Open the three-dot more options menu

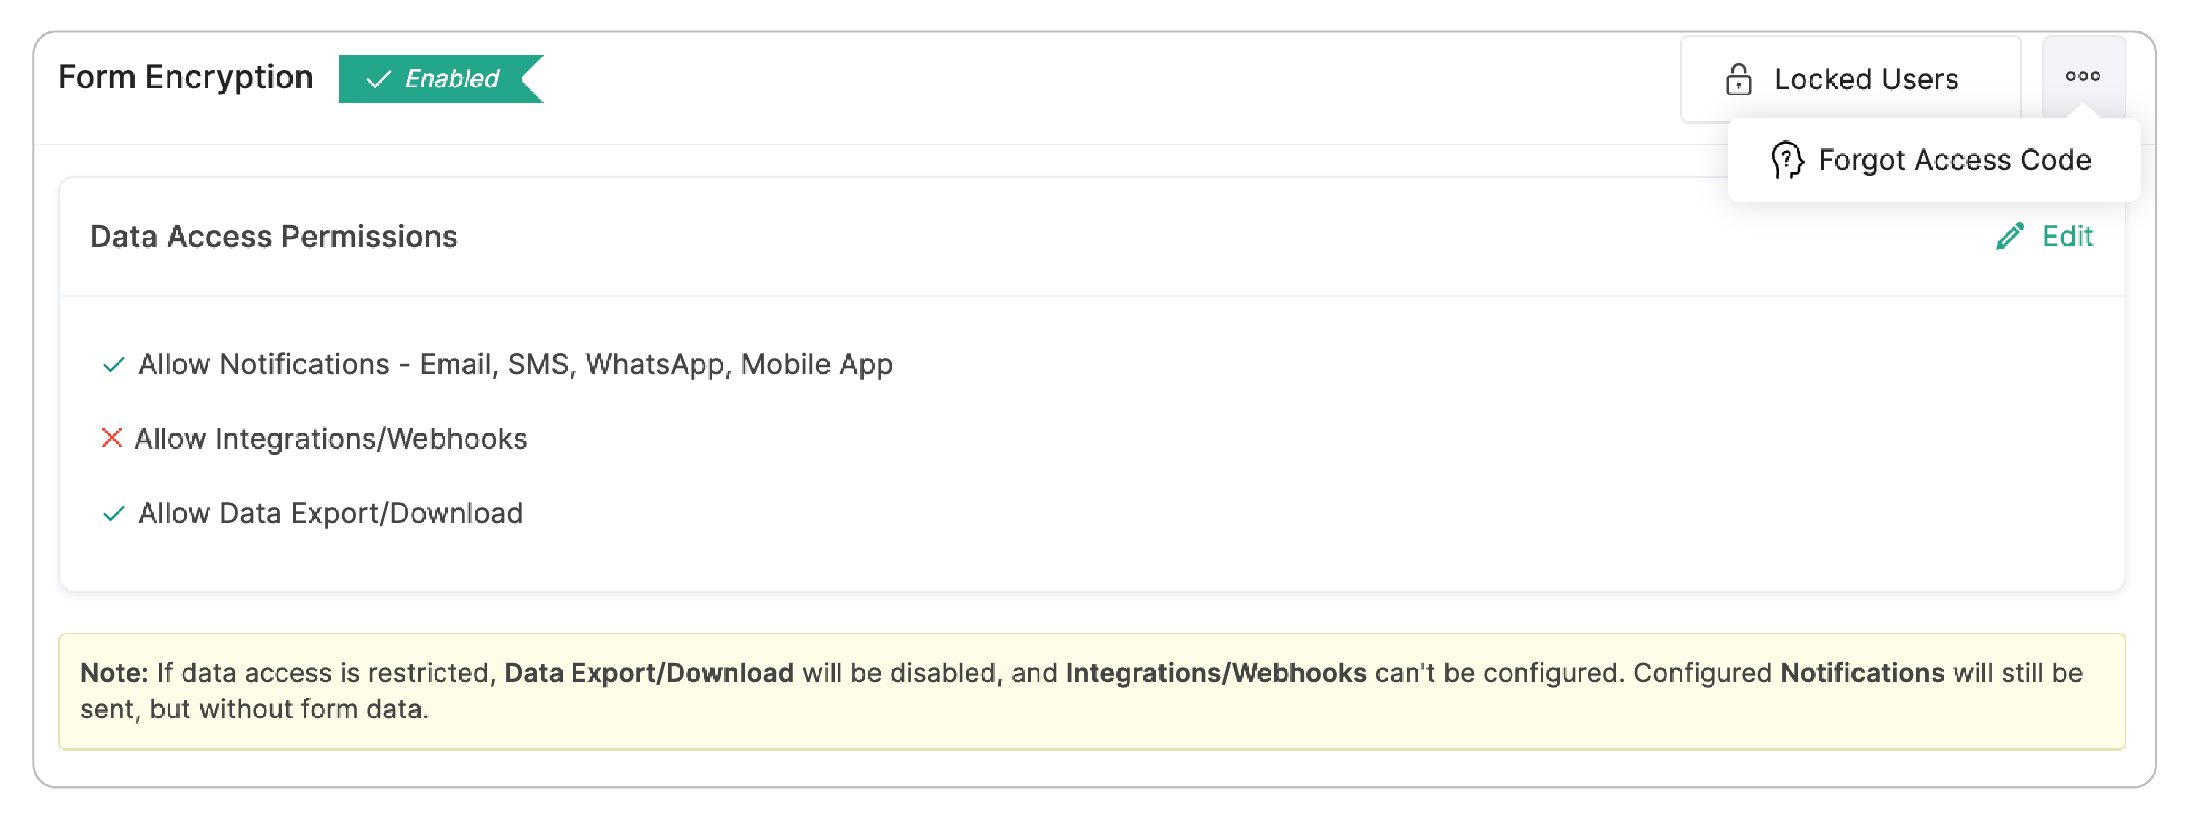(2083, 77)
